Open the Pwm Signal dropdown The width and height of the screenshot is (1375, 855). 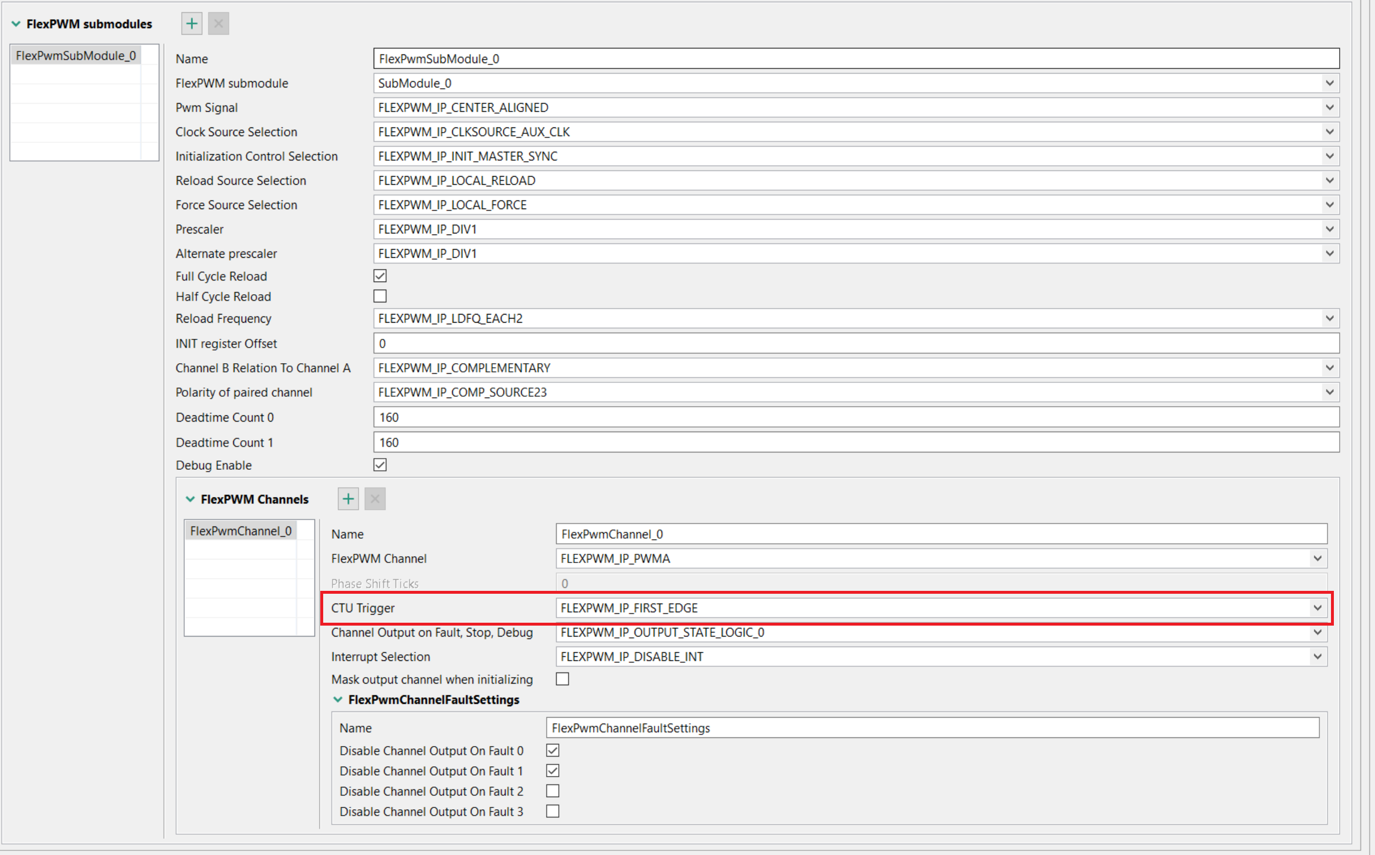coord(1330,107)
